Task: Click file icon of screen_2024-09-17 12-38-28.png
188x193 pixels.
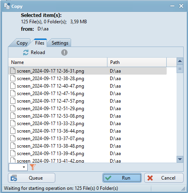Action: pyautogui.click(x=13, y=79)
